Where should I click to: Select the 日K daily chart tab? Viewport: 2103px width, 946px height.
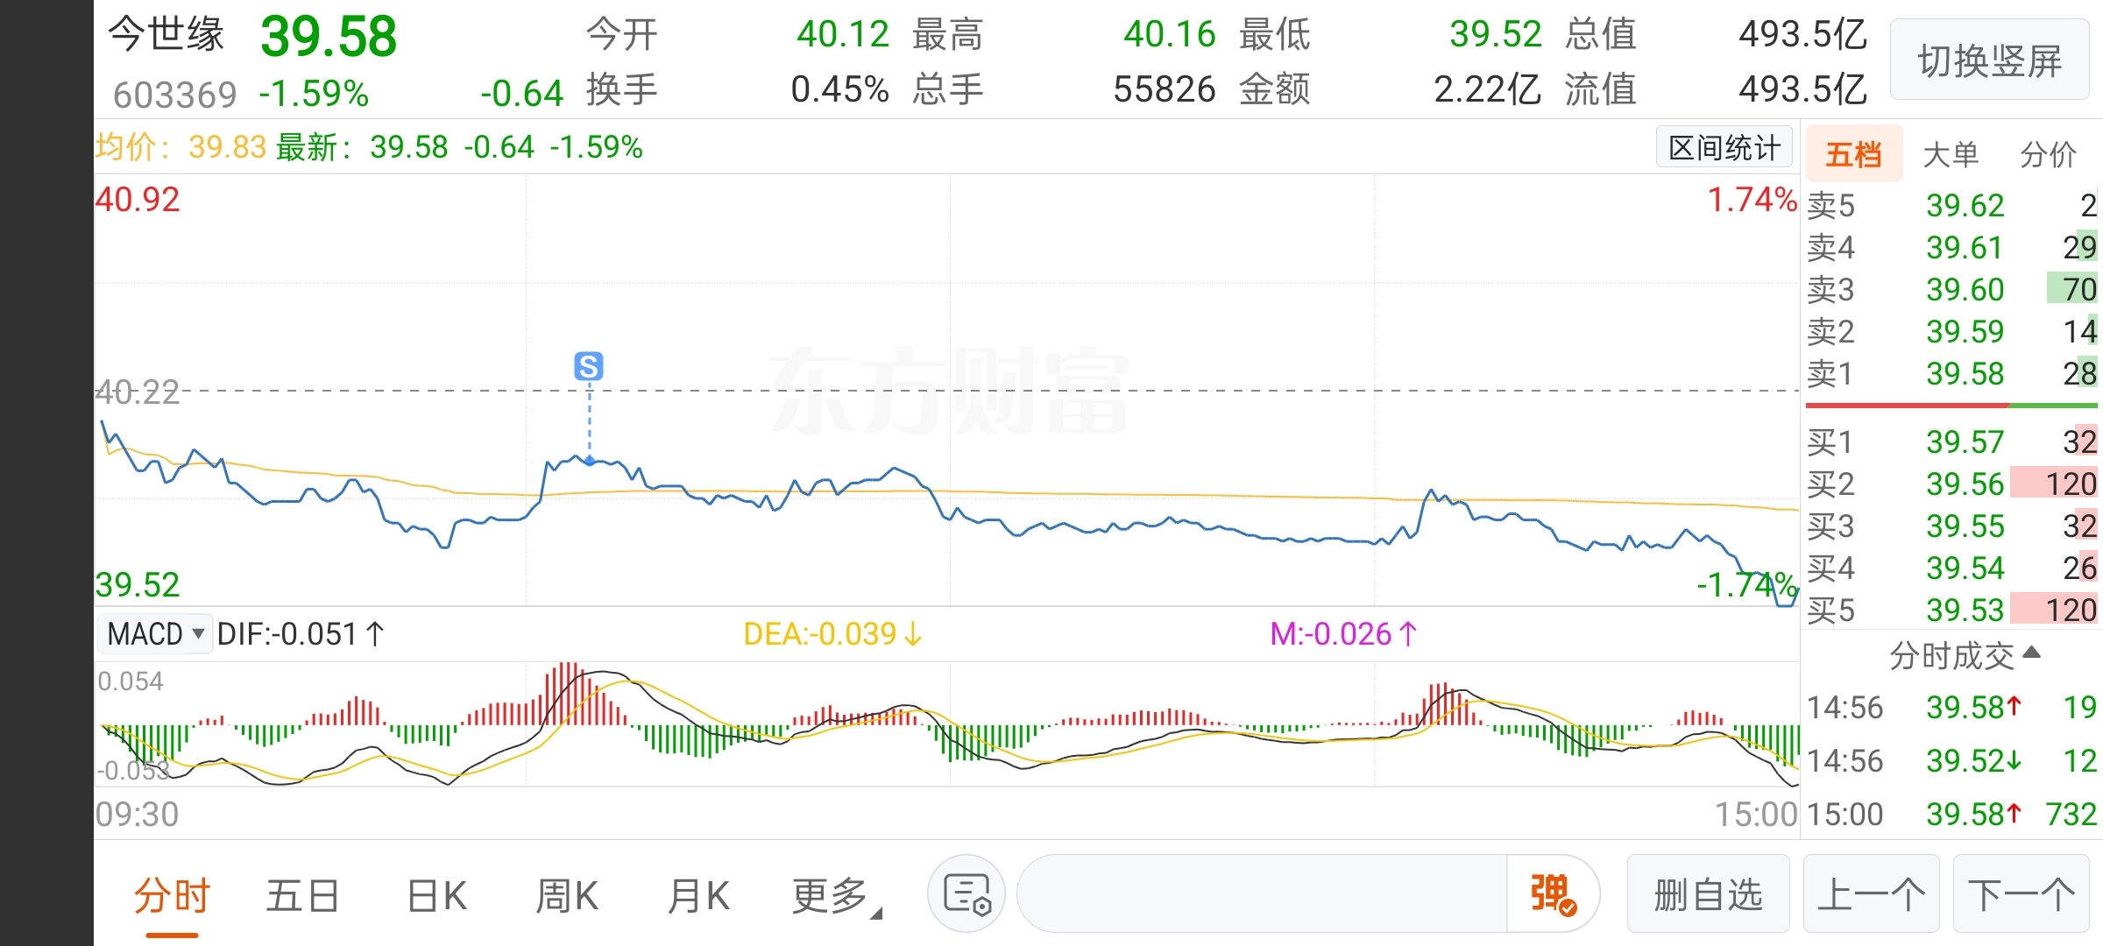pos(436,896)
